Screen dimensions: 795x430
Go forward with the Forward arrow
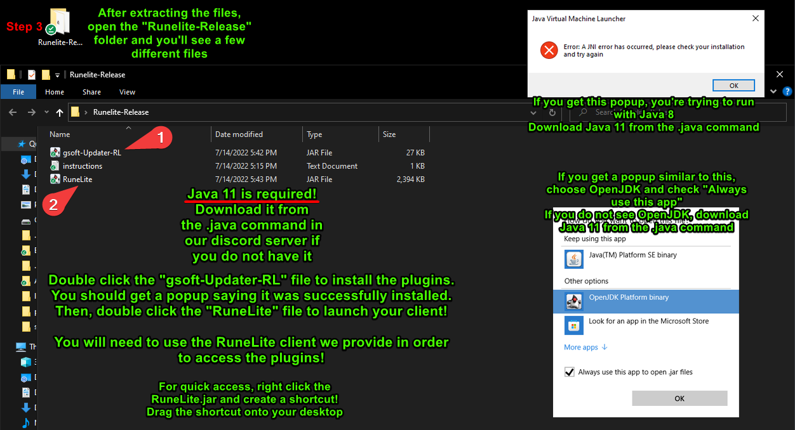coord(31,112)
